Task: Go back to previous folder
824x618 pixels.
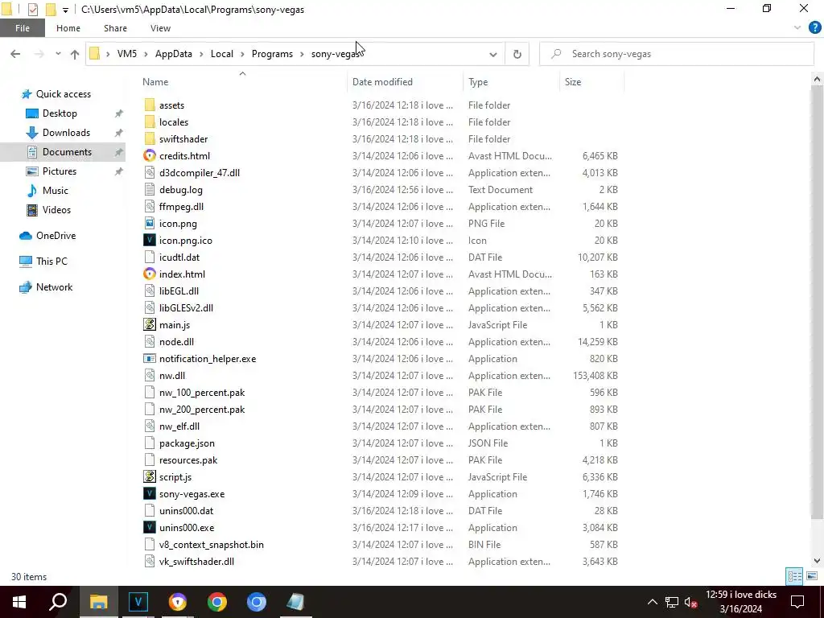Action: pyautogui.click(x=15, y=54)
